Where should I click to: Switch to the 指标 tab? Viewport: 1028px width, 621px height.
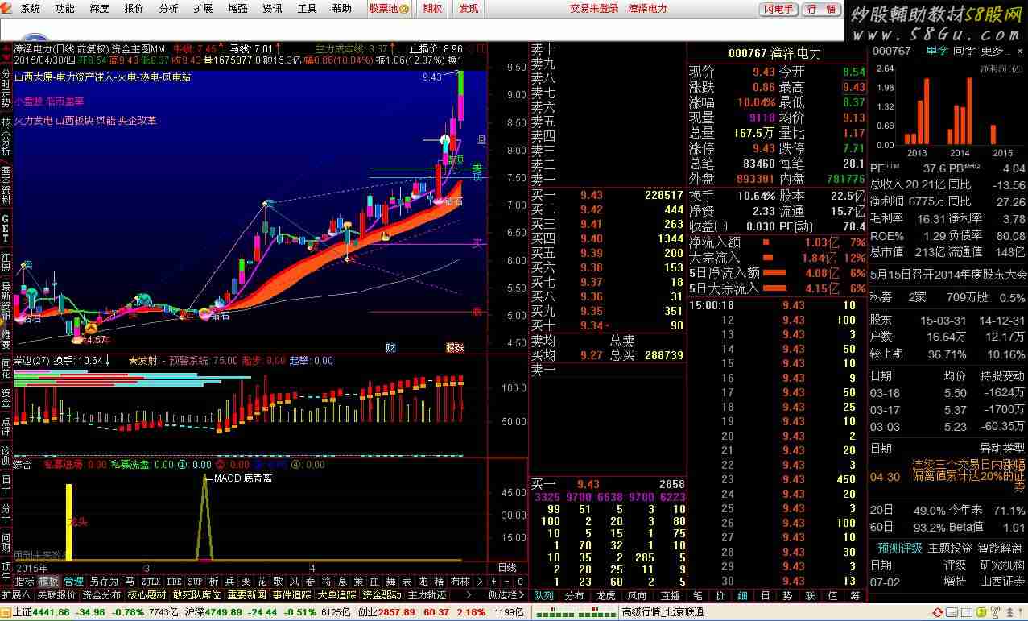tap(25, 581)
